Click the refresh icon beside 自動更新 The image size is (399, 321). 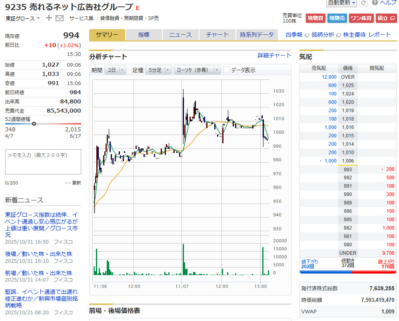click(363, 3)
